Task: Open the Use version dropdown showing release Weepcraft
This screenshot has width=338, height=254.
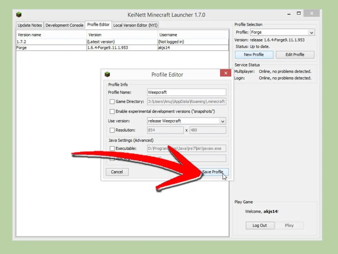Action: (x=186, y=121)
